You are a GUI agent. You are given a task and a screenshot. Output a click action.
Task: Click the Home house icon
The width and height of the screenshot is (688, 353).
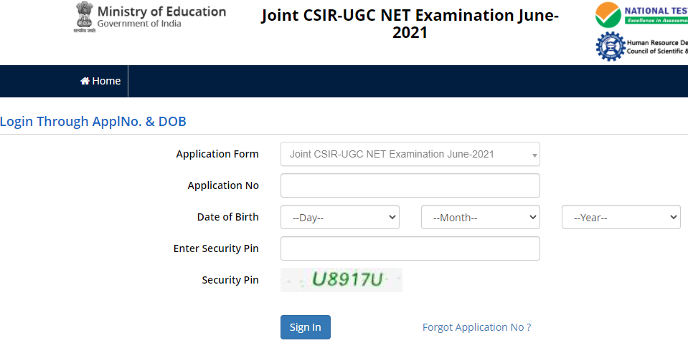pos(85,81)
